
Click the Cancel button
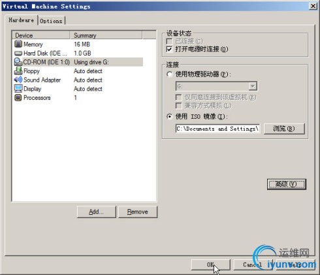[x=253, y=265]
